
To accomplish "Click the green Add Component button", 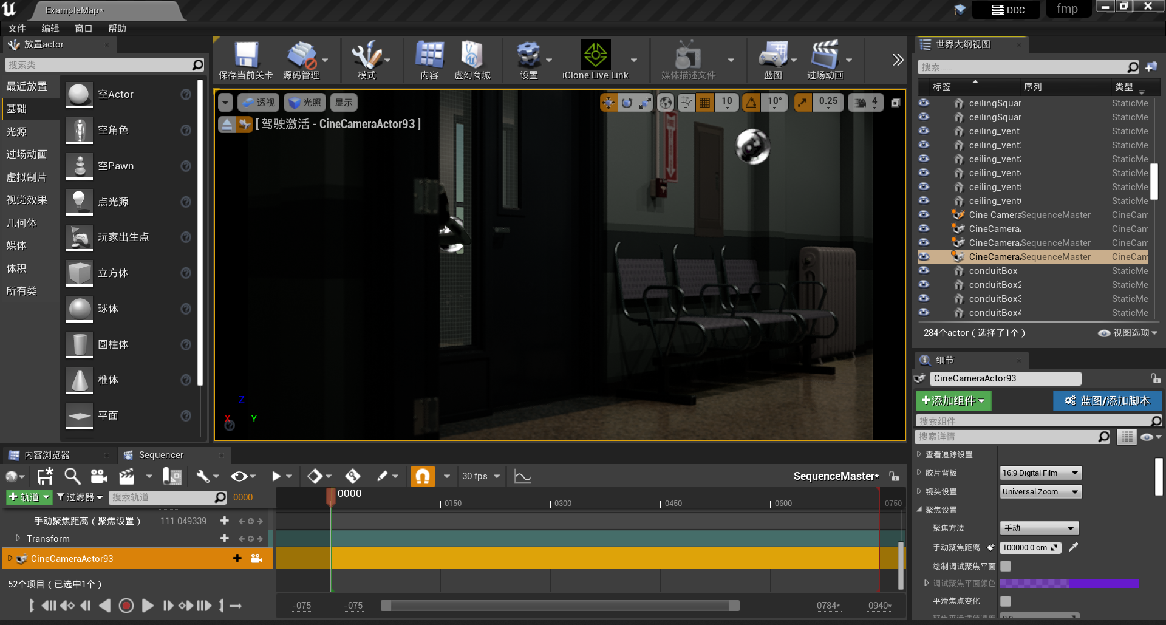I will (x=953, y=401).
